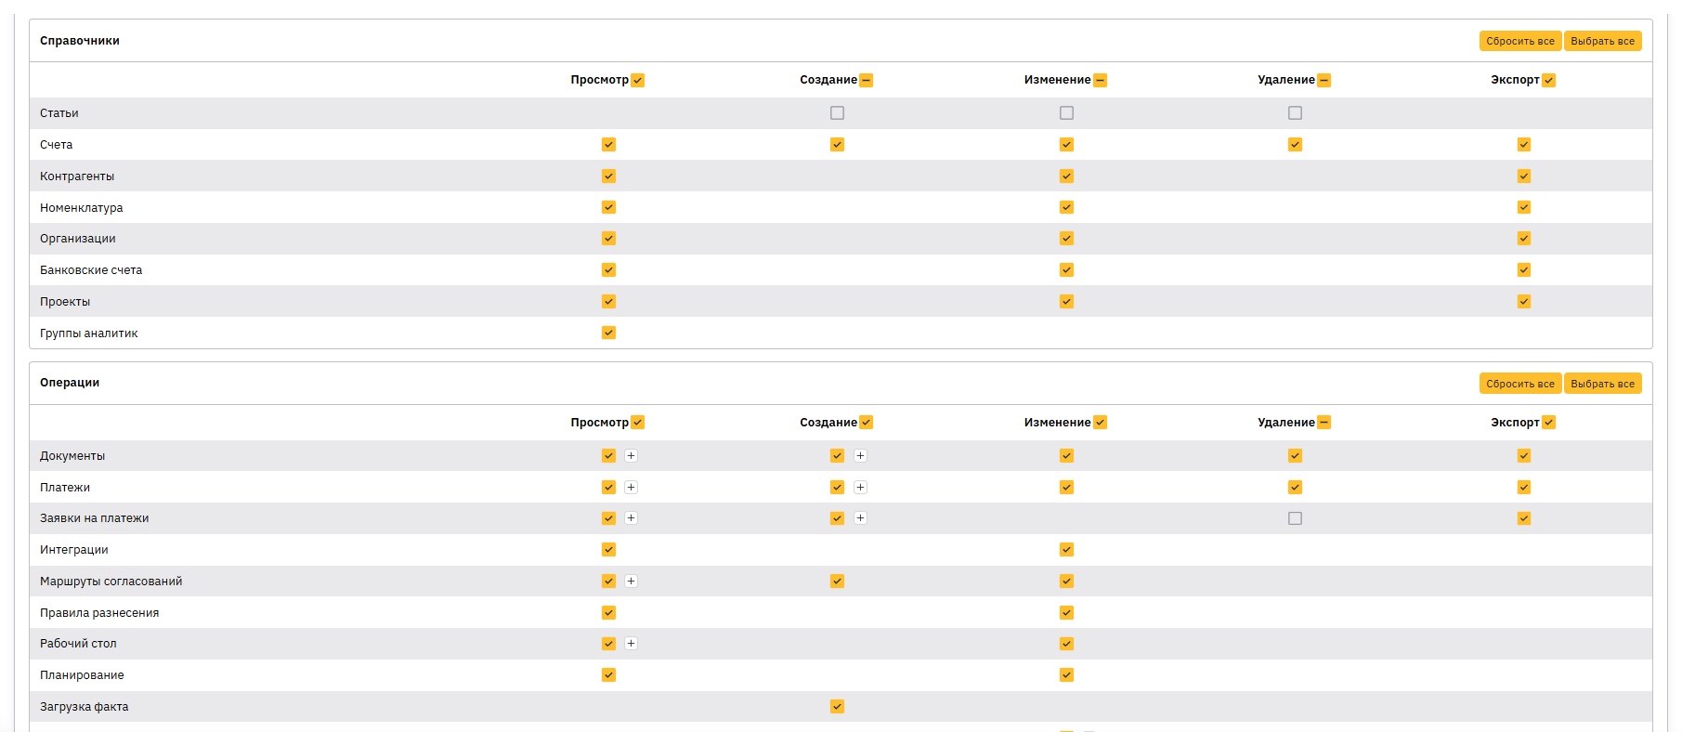Expand Создание options for Заявки на платежи

[x=860, y=518]
